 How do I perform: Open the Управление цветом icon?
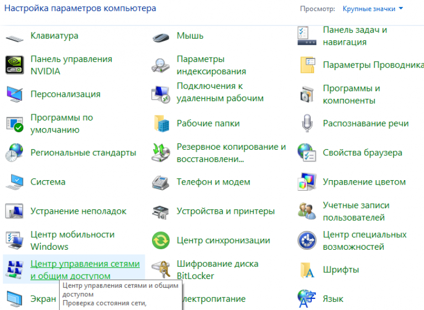click(307, 182)
